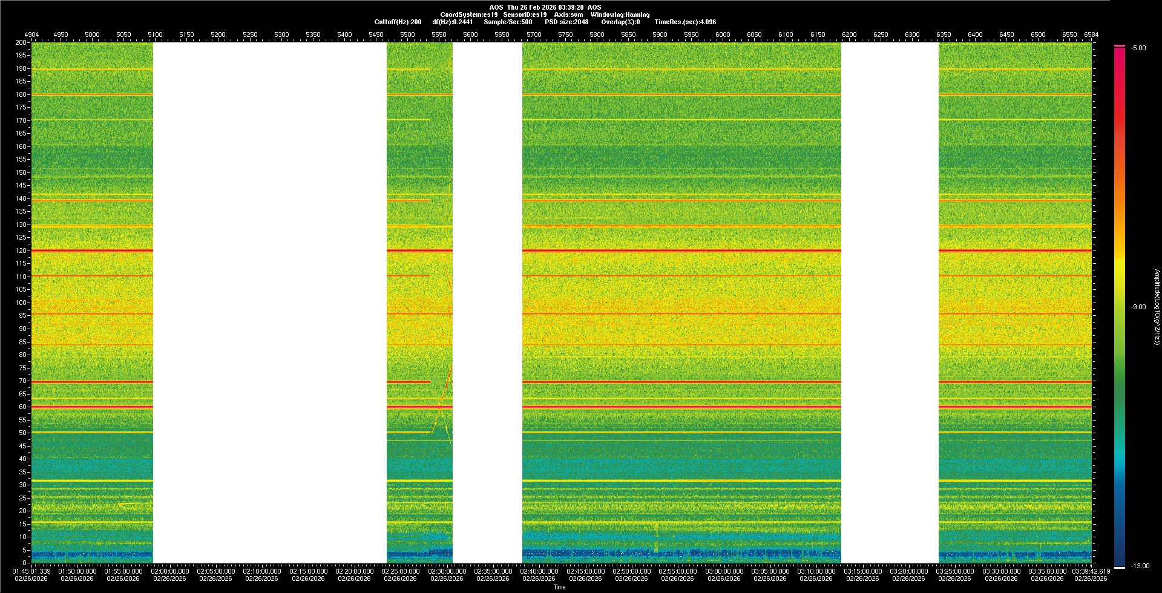Click the 03:00:00.000 time tick label

724,571
